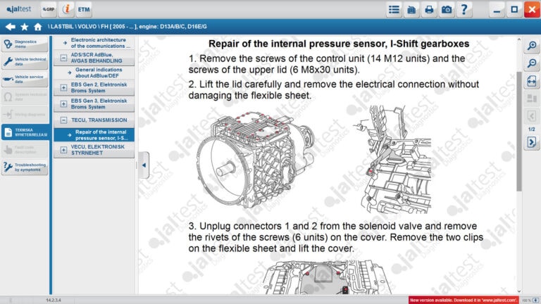
Task: Open the Diagnostics menu
Action: (x=25, y=44)
